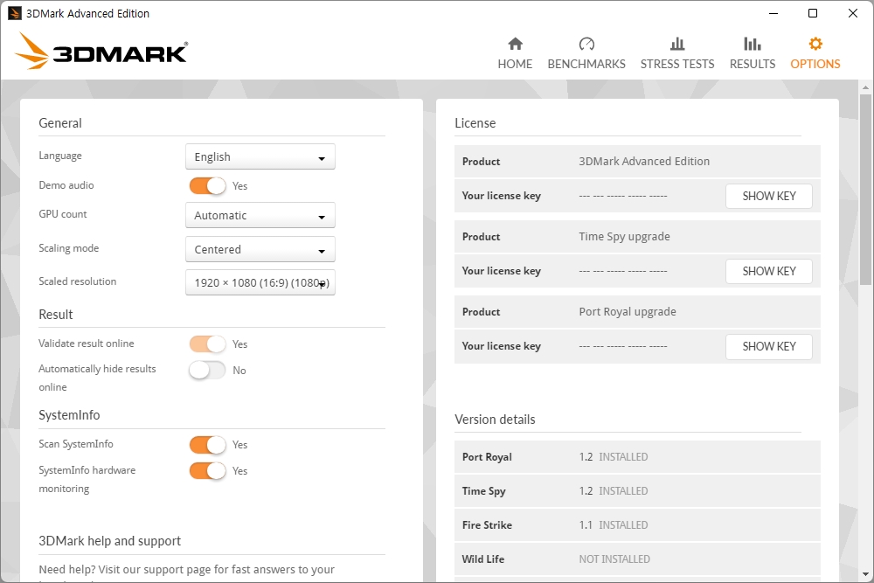Click the Stress Tests bar chart icon
This screenshot has height=583, width=874.
point(677,44)
